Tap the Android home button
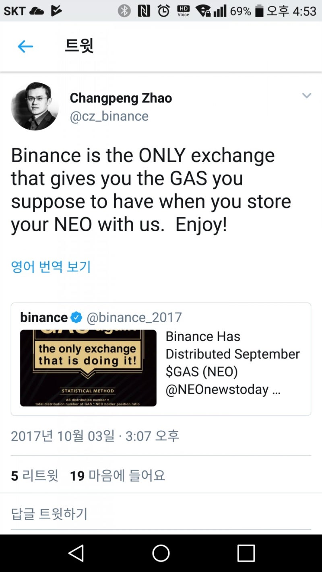The height and width of the screenshot is (572, 322). pos(161,553)
